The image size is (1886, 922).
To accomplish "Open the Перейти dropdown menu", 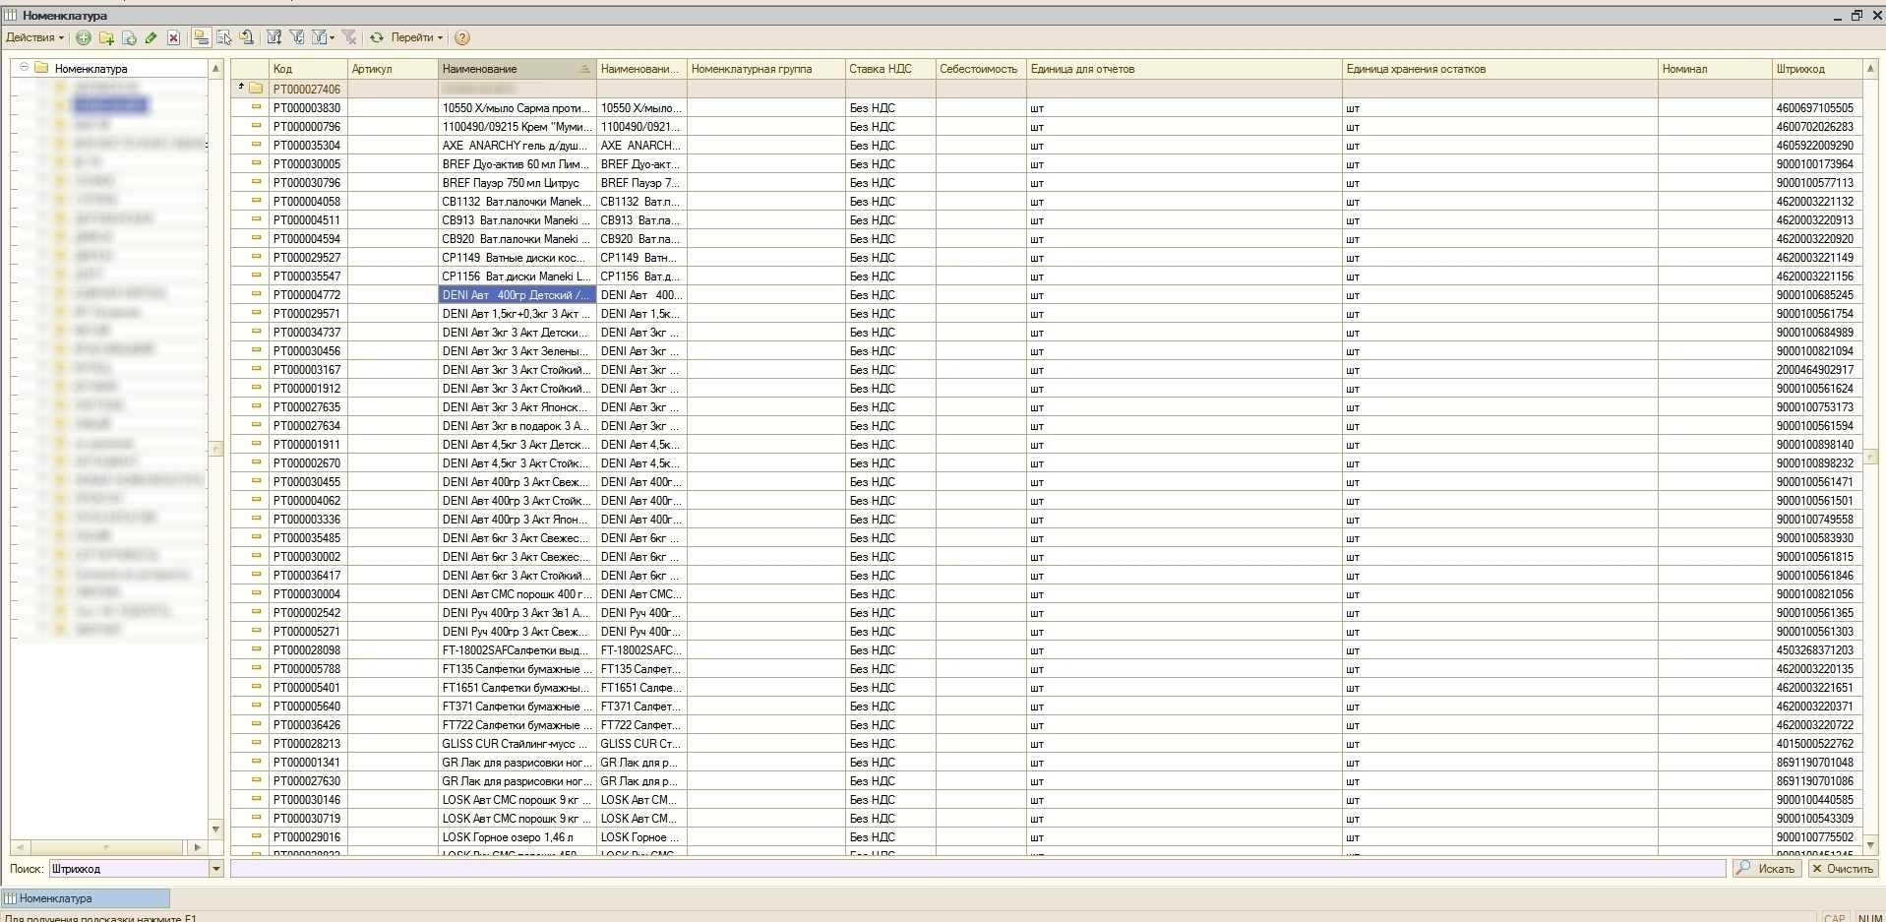I will click(x=416, y=37).
